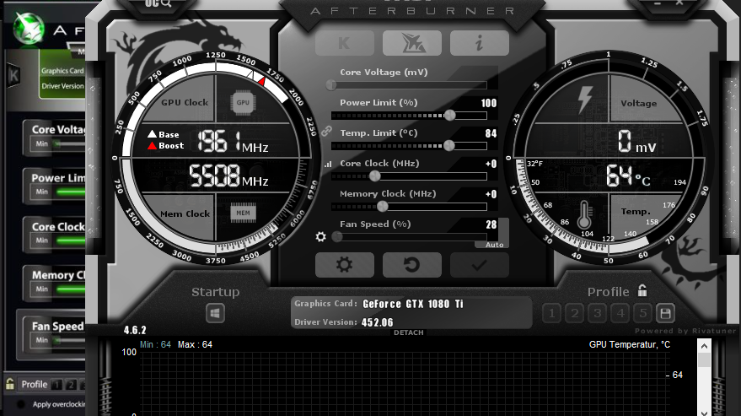The height and width of the screenshot is (416, 741).
Task: Click version number 4.6.2 text
Action: click(x=135, y=330)
